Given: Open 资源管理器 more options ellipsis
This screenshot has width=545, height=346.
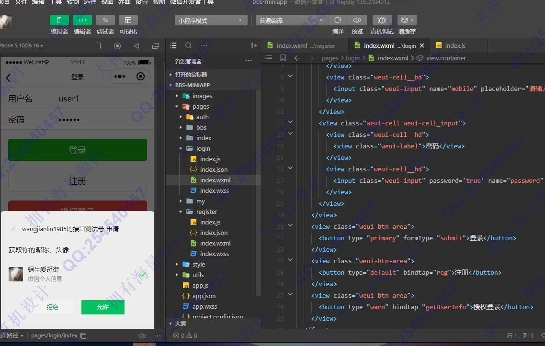Looking at the screenshot, I should [x=248, y=61].
